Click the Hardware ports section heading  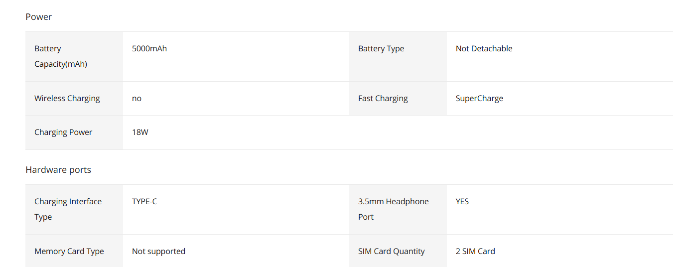coord(58,170)
